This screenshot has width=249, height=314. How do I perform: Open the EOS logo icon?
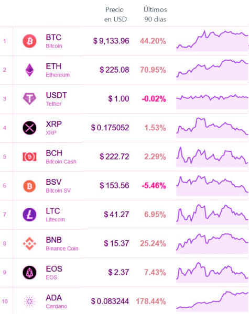tap(29, 273)
